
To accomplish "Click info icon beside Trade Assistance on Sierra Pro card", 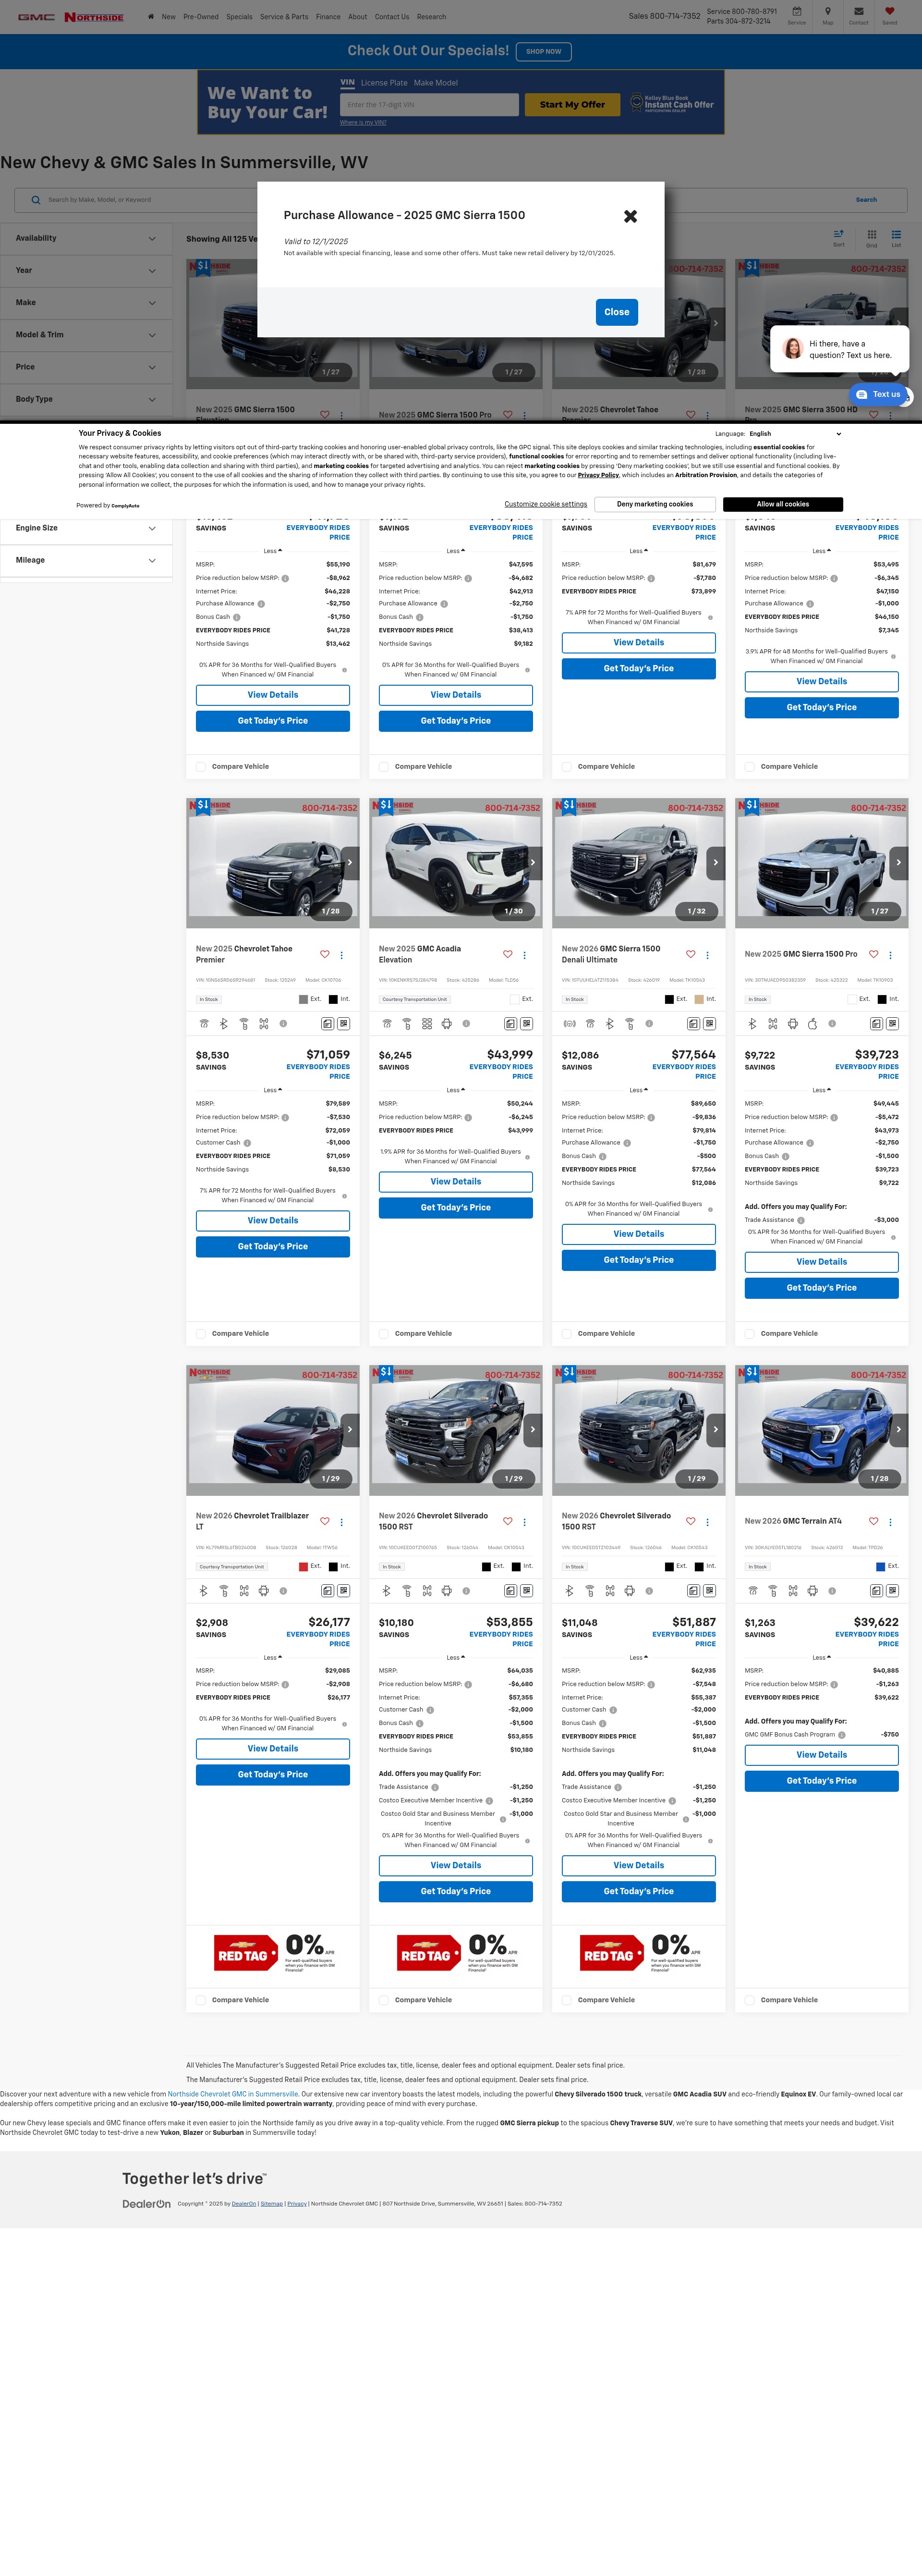I will [801, 1220].
